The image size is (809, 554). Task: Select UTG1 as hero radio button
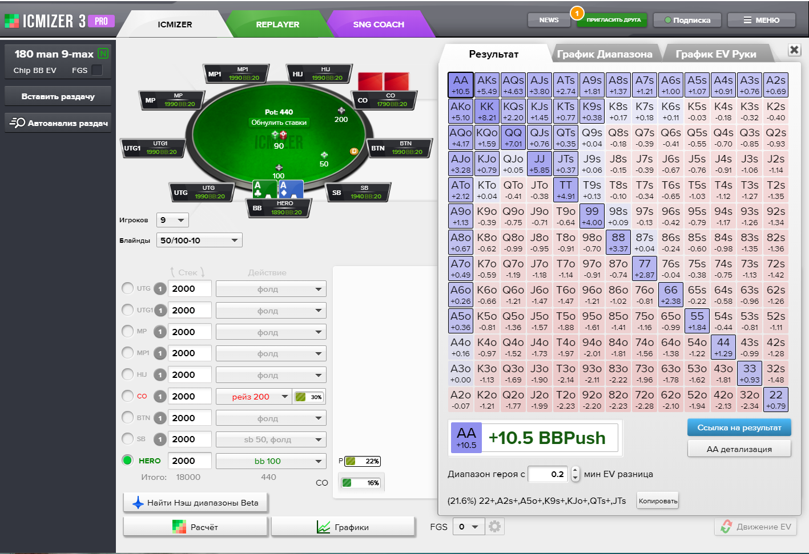coord(128,309)
